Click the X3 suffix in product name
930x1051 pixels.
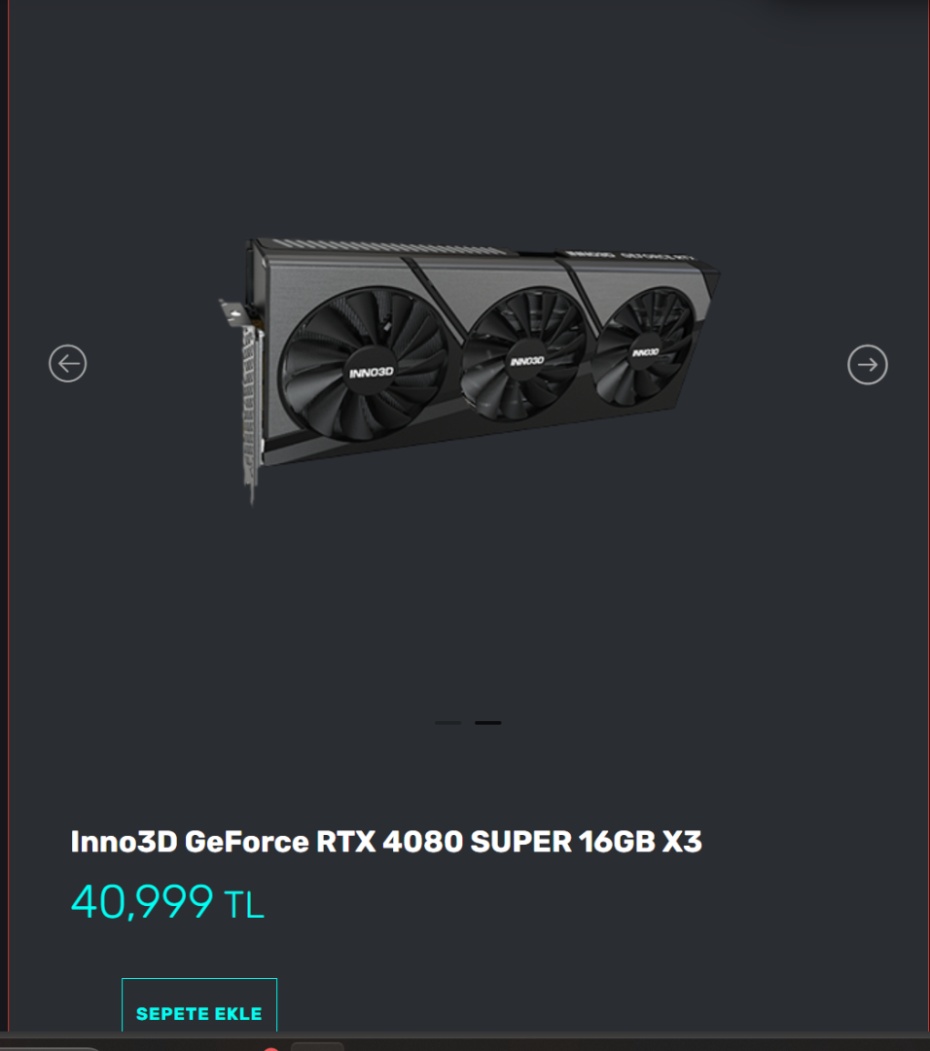[682, 841]
